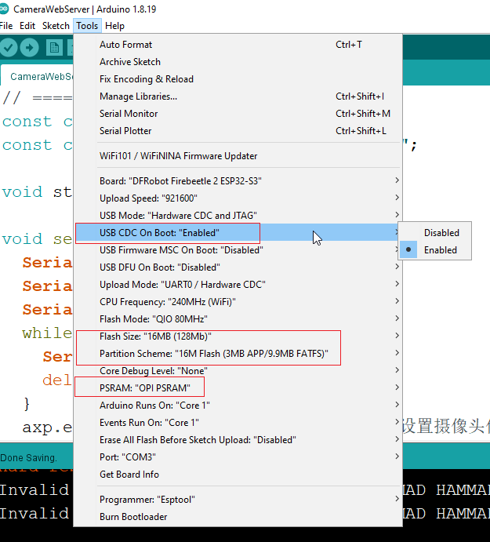Select the Enabled option for USB CDC
Viewport: 490px width, 542px height.
tap(435, 250)
